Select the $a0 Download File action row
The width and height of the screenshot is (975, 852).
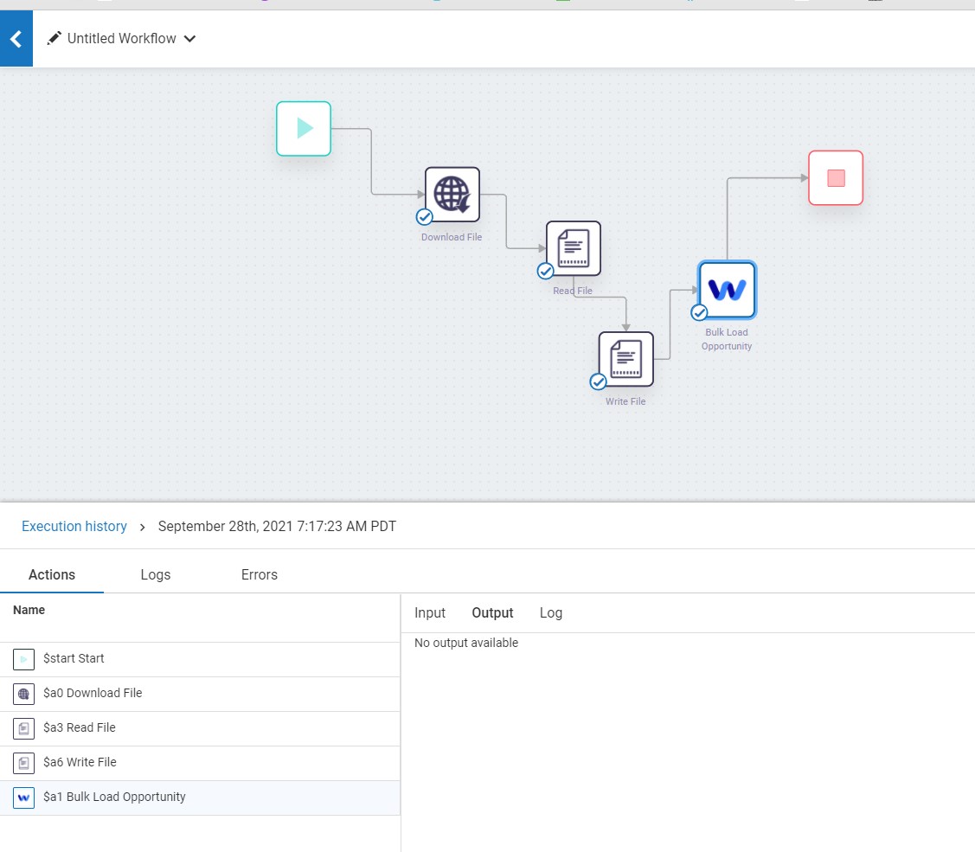[200, 694]
